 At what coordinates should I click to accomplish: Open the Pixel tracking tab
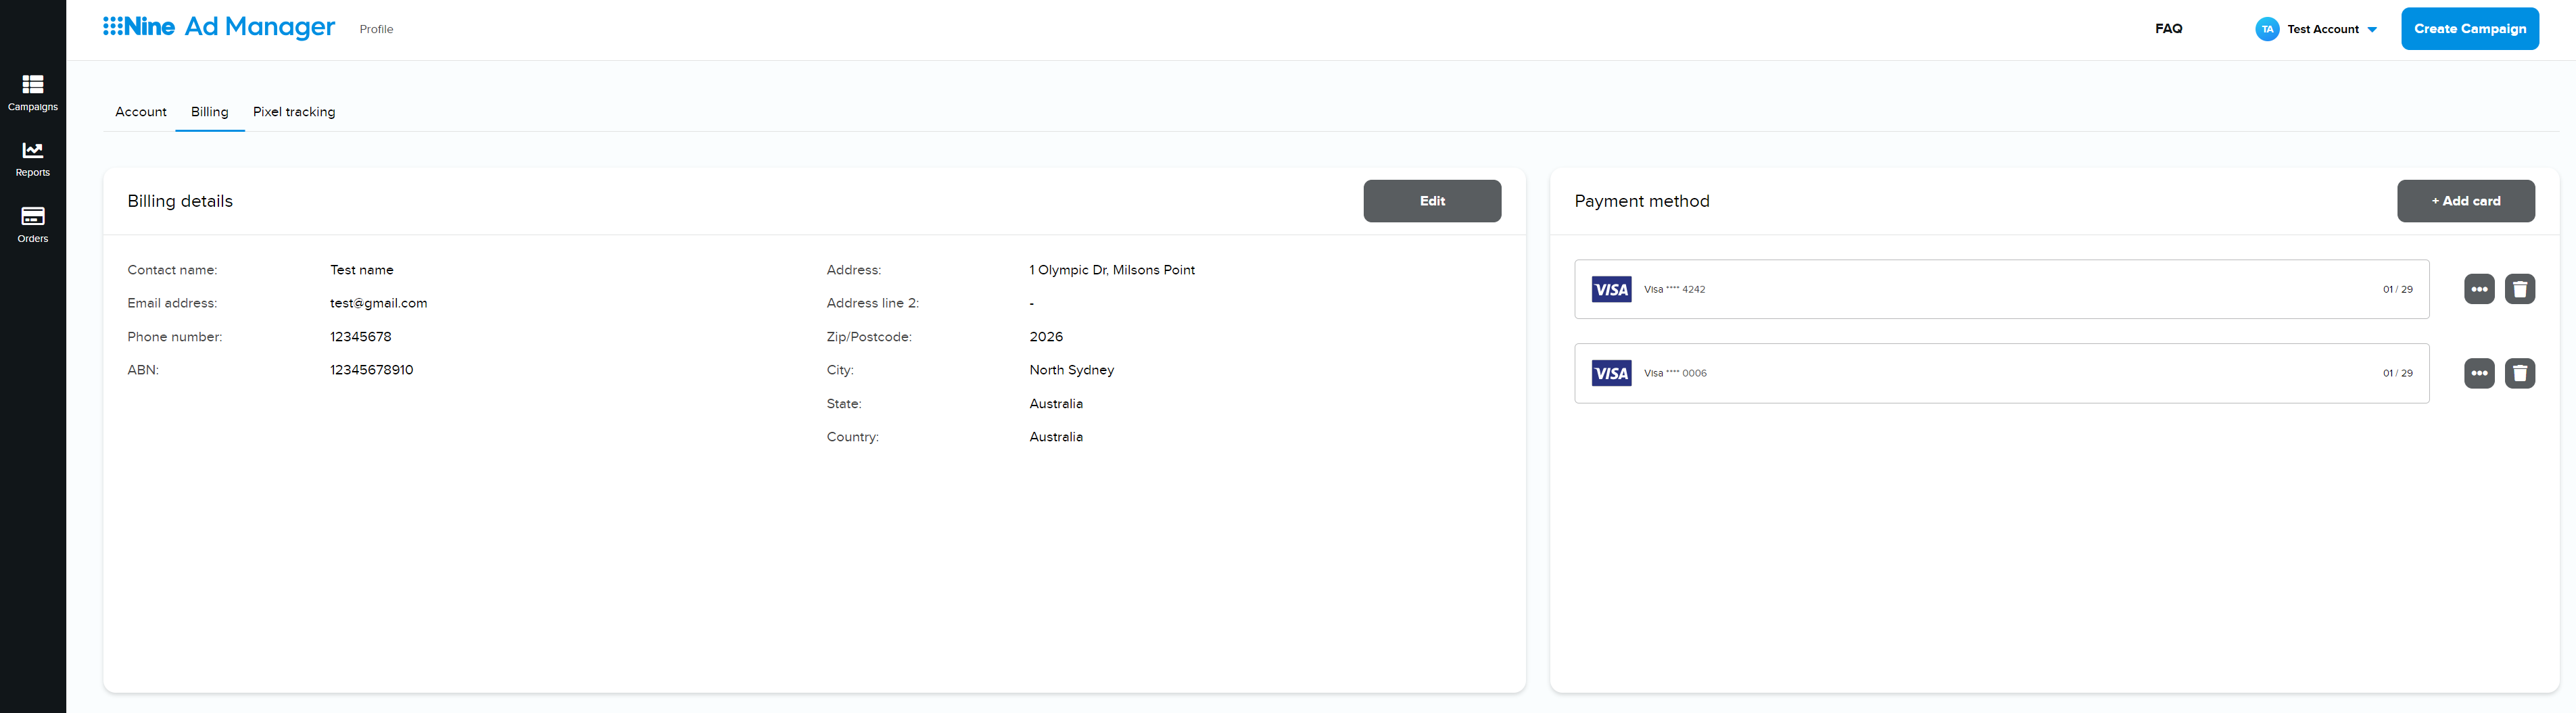point(294,112)
